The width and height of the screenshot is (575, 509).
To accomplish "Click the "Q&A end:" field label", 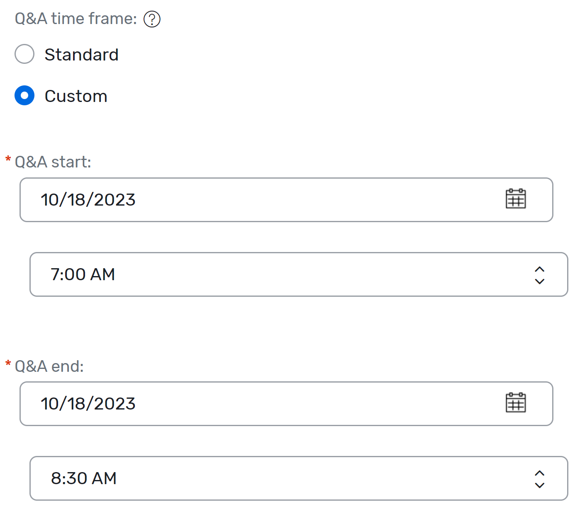I will [49, 366].
